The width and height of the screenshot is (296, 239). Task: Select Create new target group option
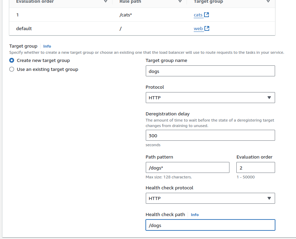click(x=12, y=60)
